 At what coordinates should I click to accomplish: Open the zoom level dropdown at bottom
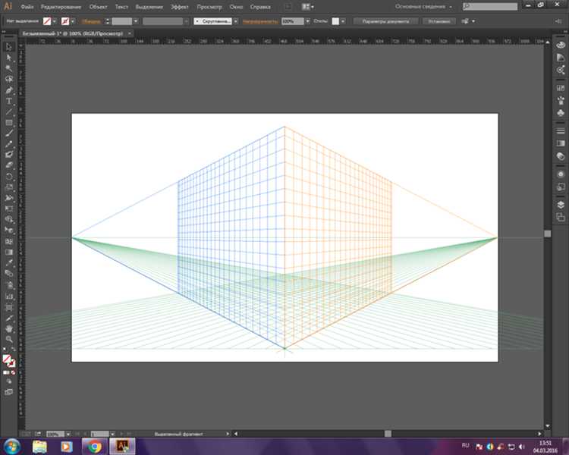pos(68,434)
